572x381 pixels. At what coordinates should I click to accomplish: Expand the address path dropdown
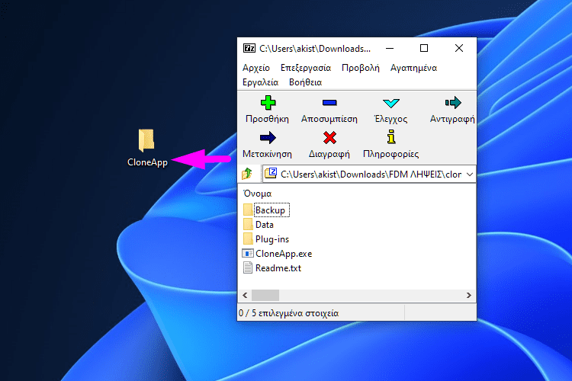point(469,174)
